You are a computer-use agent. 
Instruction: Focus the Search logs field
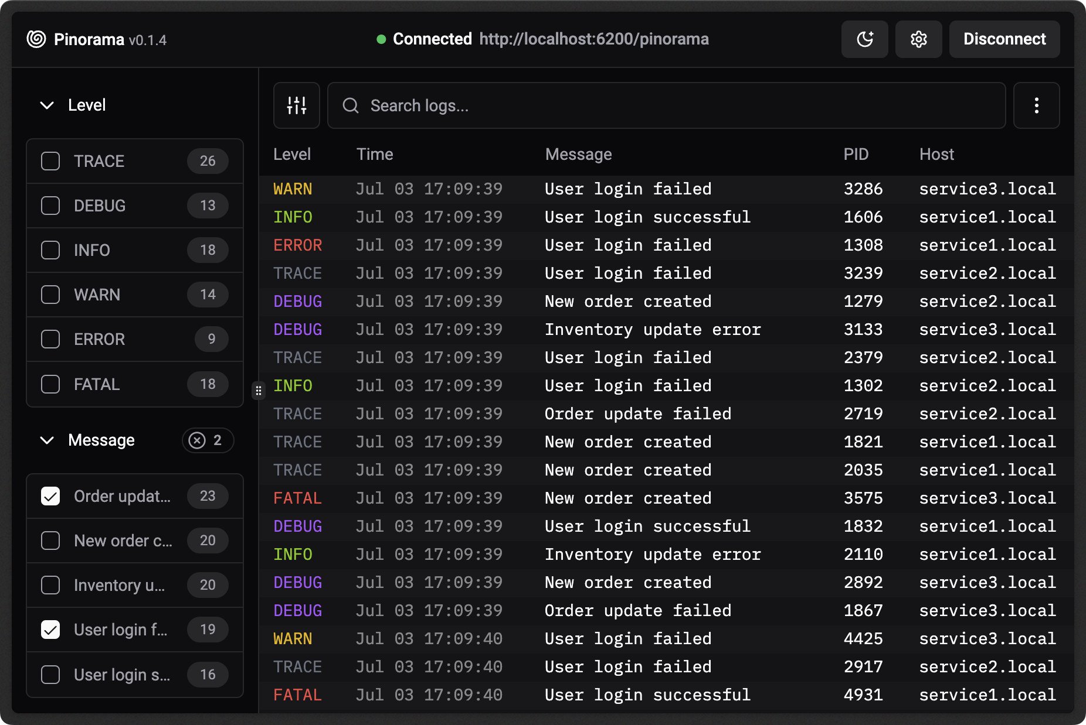coord(667,105)
